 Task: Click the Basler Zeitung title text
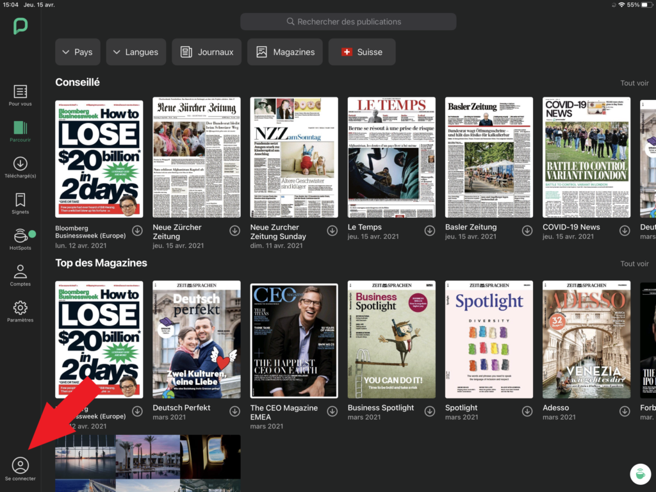[471, 227]
